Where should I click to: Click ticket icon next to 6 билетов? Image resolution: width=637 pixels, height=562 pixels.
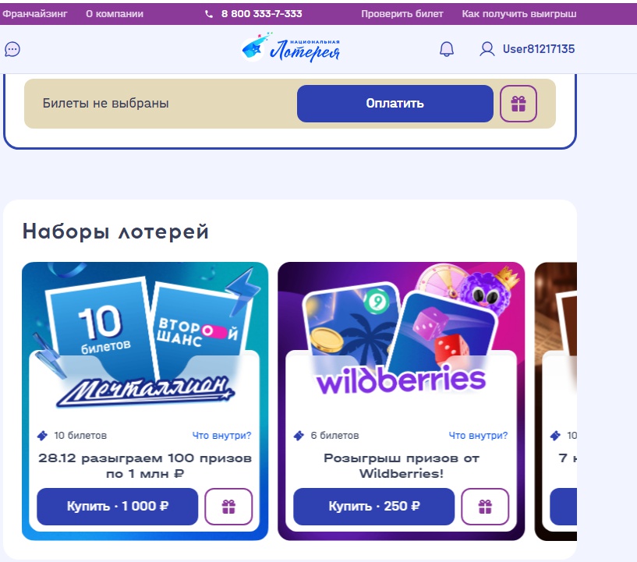299,436
